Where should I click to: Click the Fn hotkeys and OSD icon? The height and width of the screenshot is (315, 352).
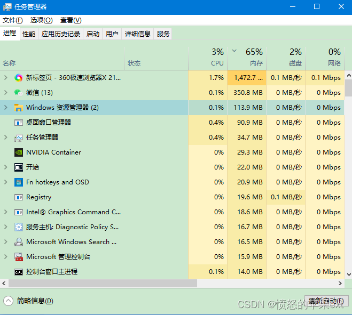point(19,182)
